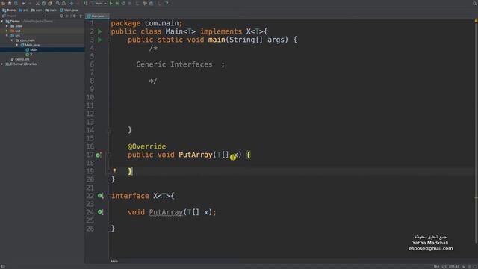The image size is (478, 269).
Task: Click the Cut scissors toolbar icon
Action: coord(37,4)
